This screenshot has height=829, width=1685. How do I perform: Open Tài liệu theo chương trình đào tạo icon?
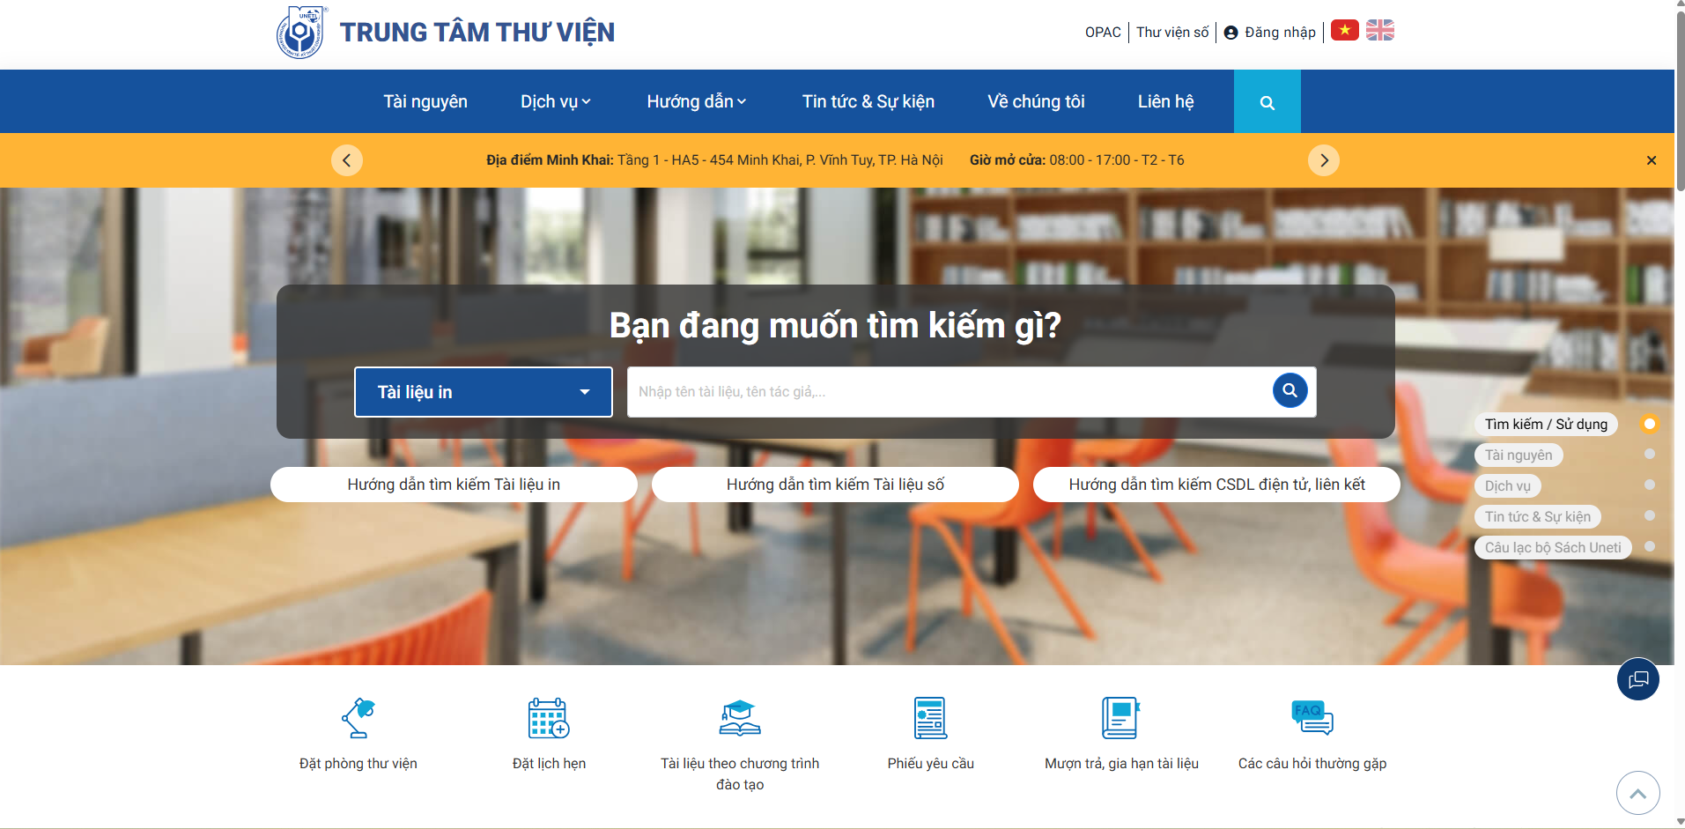pos(740,718)
